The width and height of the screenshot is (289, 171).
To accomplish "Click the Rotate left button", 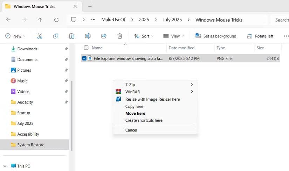I will (x=260, y=36).
